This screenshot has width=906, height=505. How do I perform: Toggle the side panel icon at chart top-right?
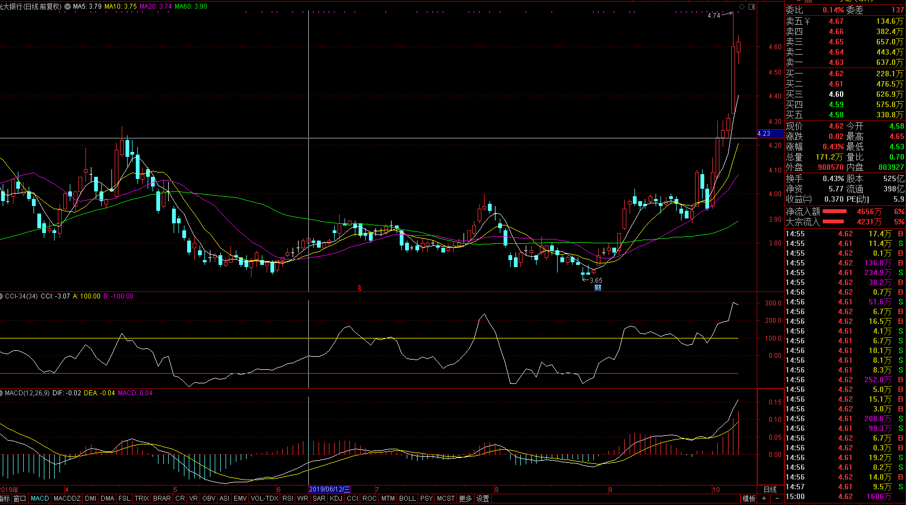[752, 6]
